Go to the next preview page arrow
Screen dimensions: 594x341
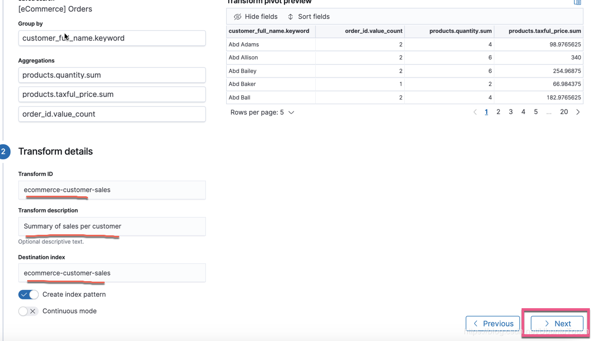click(x=578, y=112)
